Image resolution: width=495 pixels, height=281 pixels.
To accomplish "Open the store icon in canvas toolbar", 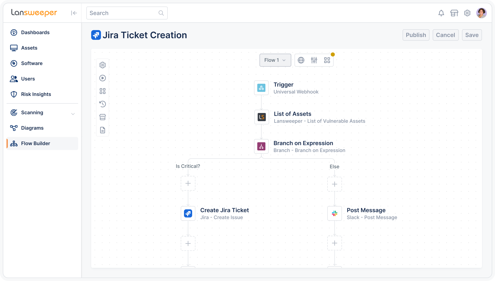I will (x=103, y=117).
